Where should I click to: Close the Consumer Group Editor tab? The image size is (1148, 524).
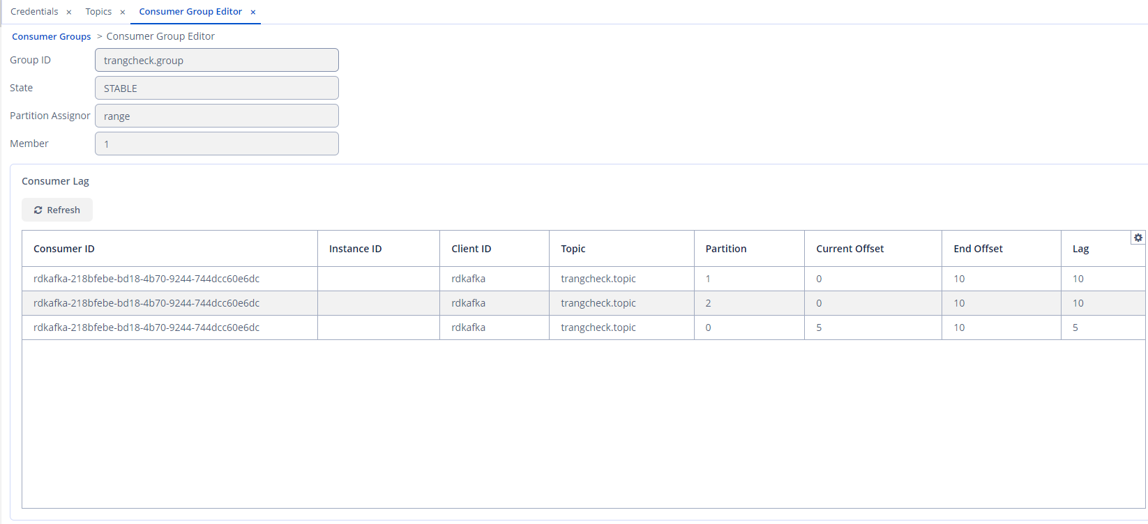click(x=253, y=12)
